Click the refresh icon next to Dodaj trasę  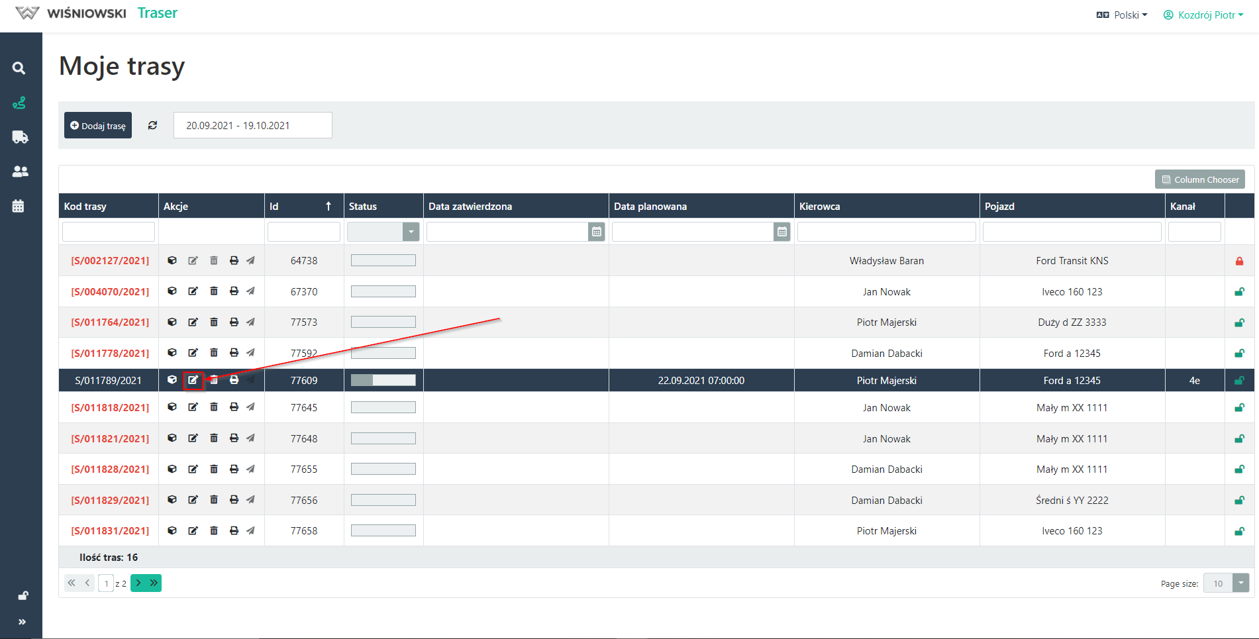(152, 125)
